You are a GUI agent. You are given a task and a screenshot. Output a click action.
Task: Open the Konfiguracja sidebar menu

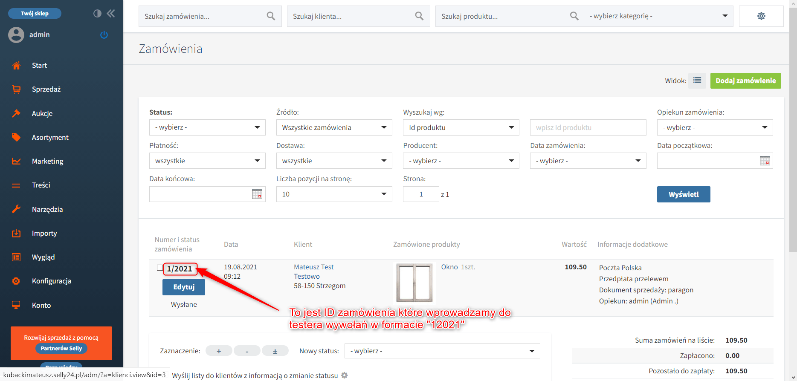pos(51,281)
